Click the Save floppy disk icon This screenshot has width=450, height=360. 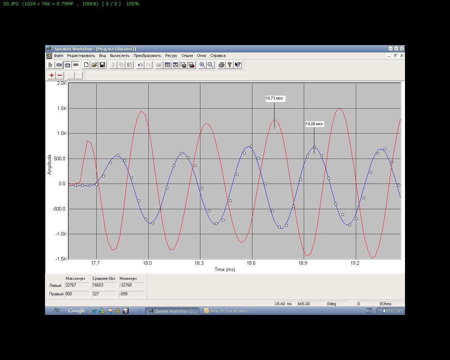click(x=102, y=65)
